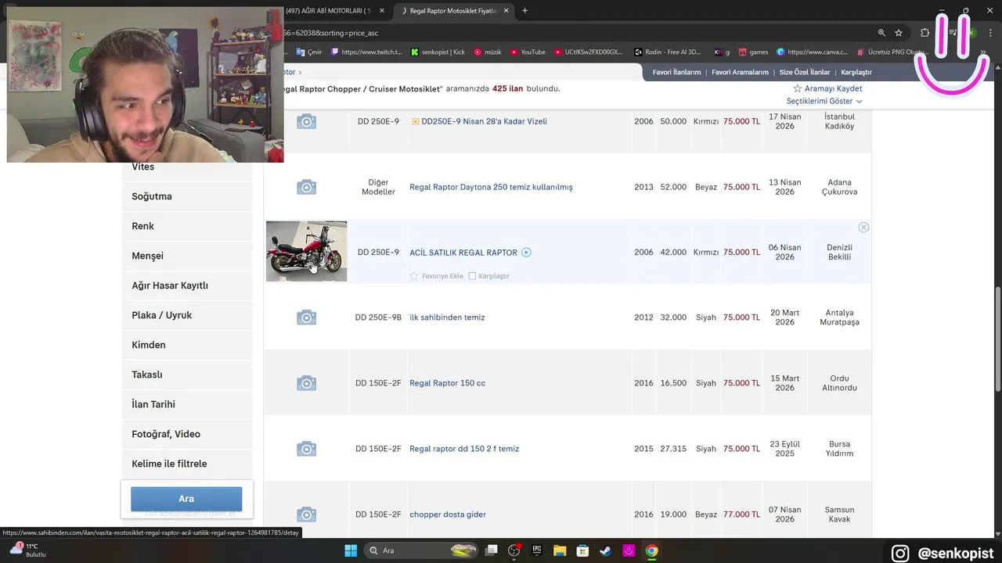Open Size Özel İlanlar menu
Viewport: 1002px width, 563px height.
pos(805,72)
